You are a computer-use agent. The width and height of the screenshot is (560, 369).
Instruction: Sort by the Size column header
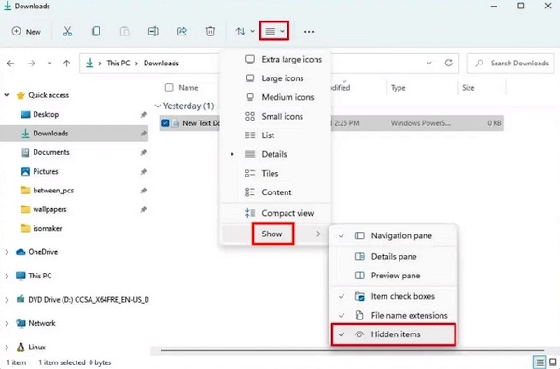click(469, 88)
